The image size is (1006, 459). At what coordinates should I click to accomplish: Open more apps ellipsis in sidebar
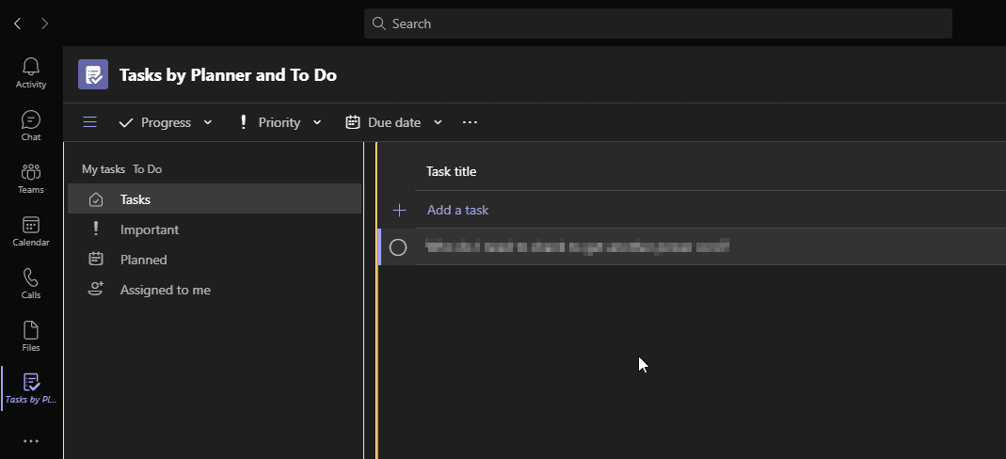coord(31,441)
